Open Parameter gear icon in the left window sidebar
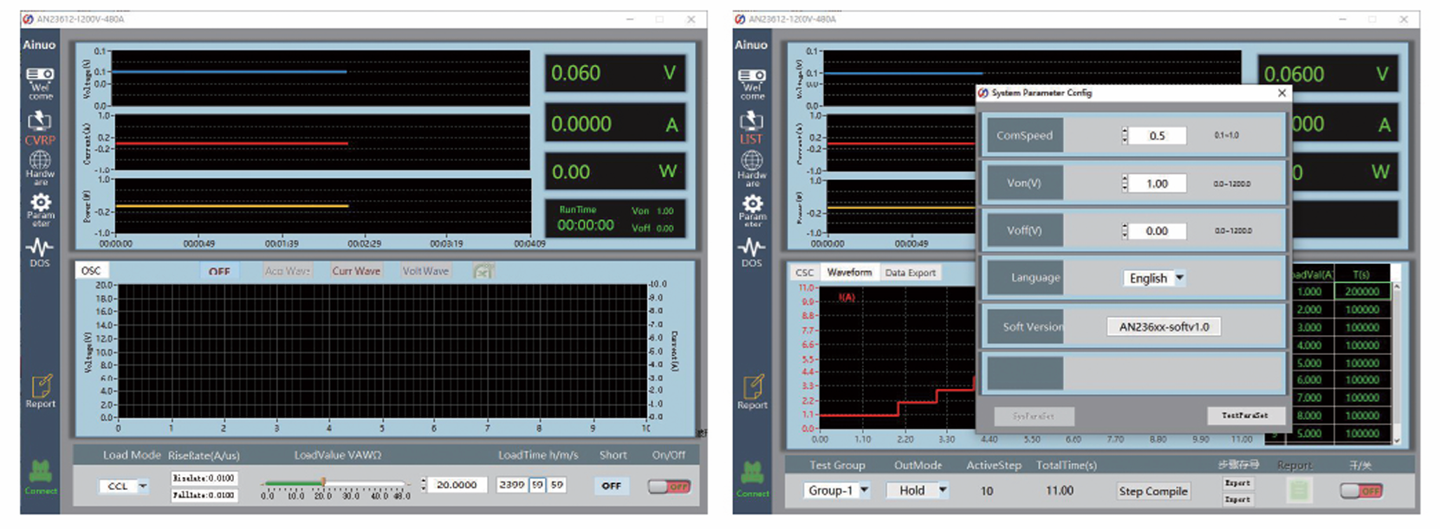This screenshot has height=529, width=1440. pyautogui.click(x=40, y=208)
